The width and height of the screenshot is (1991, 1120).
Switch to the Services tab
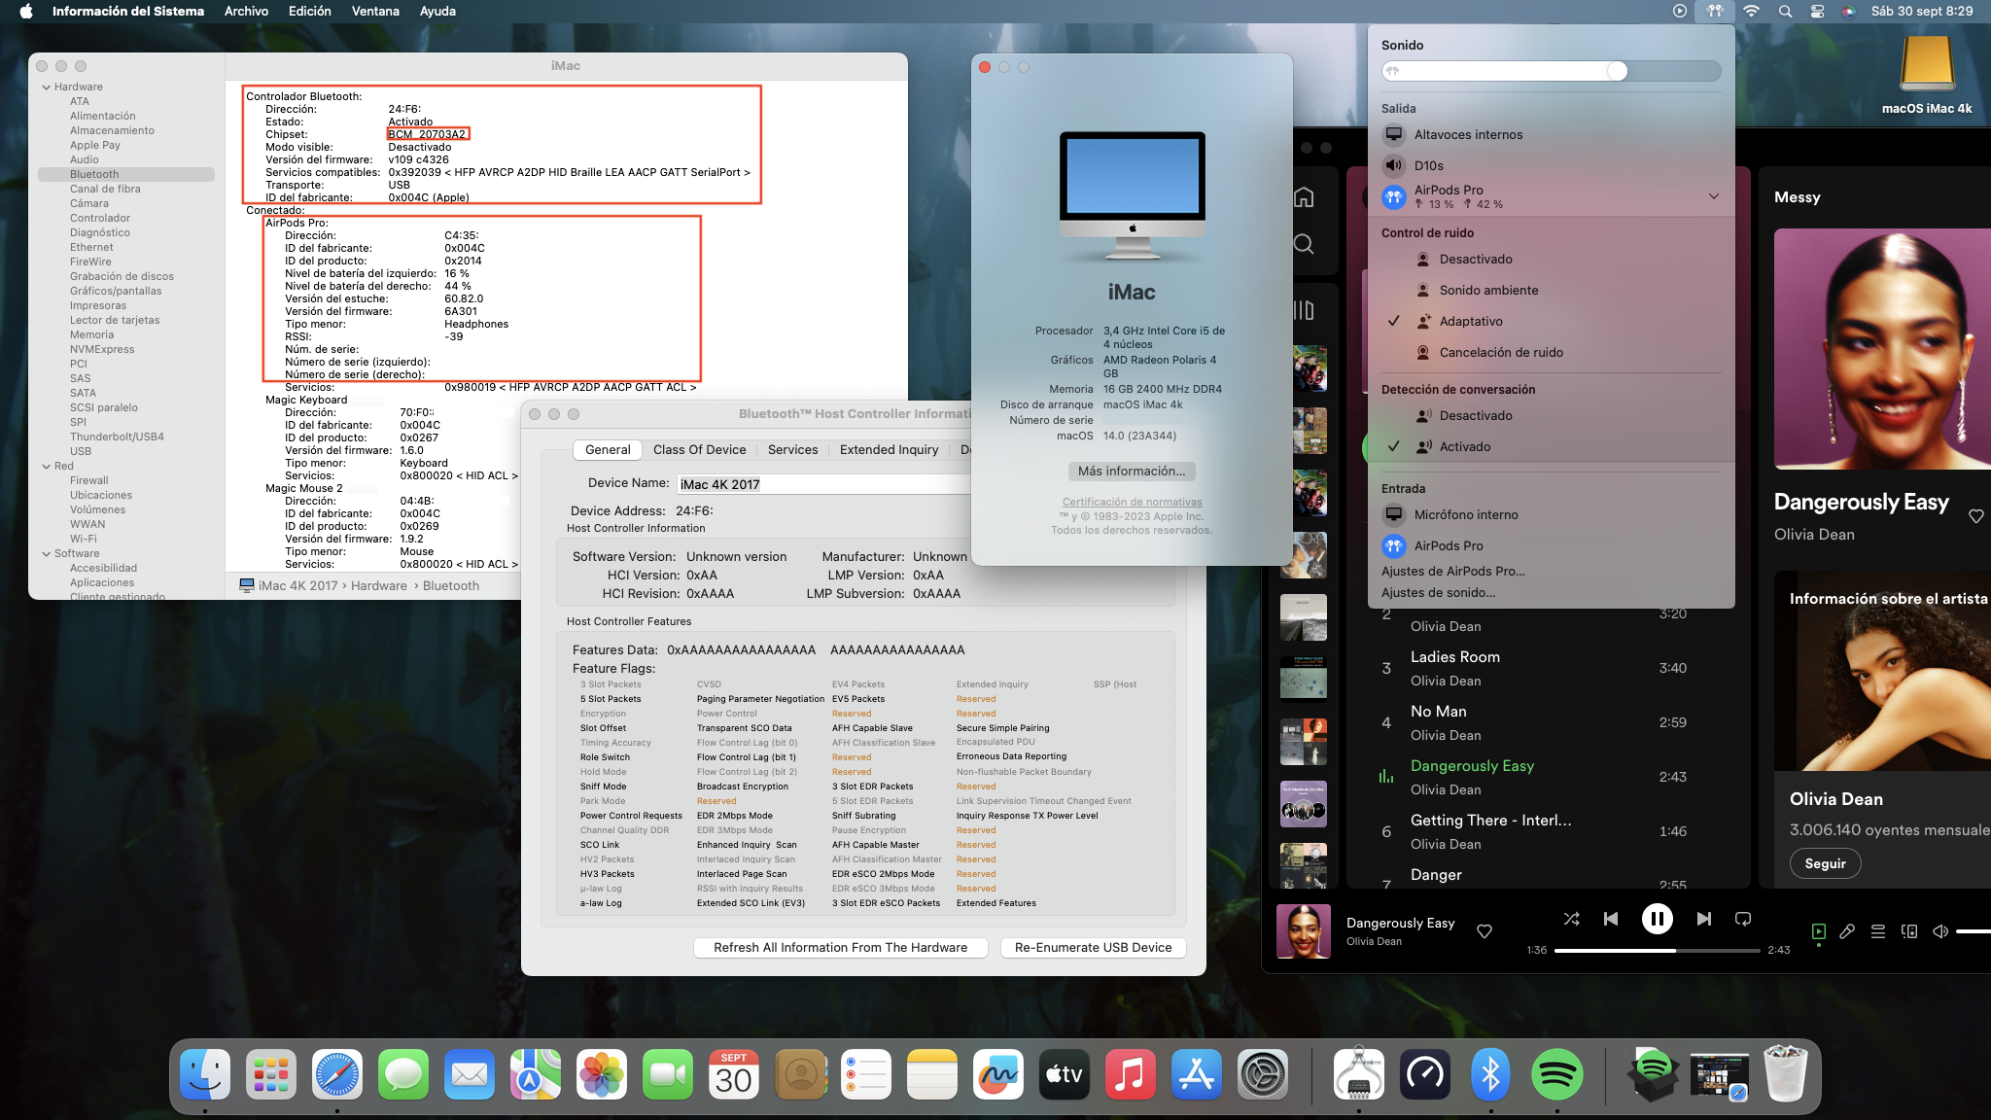pyautogui.click(x=792, y=450)
